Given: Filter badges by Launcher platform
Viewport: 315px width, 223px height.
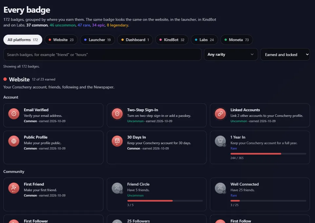Looking at the screenshot, I should pos(97,40).
